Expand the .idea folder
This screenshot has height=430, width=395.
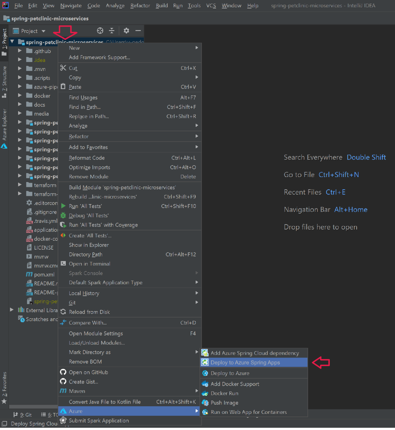[20, 60]
